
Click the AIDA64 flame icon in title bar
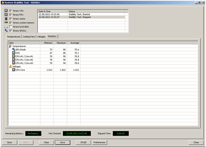click(x=2, y=2)
